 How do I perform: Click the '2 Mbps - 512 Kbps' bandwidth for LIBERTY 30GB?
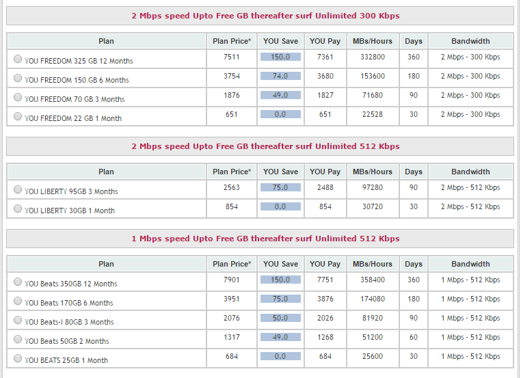pyautogui.click(x=470, y=206)
